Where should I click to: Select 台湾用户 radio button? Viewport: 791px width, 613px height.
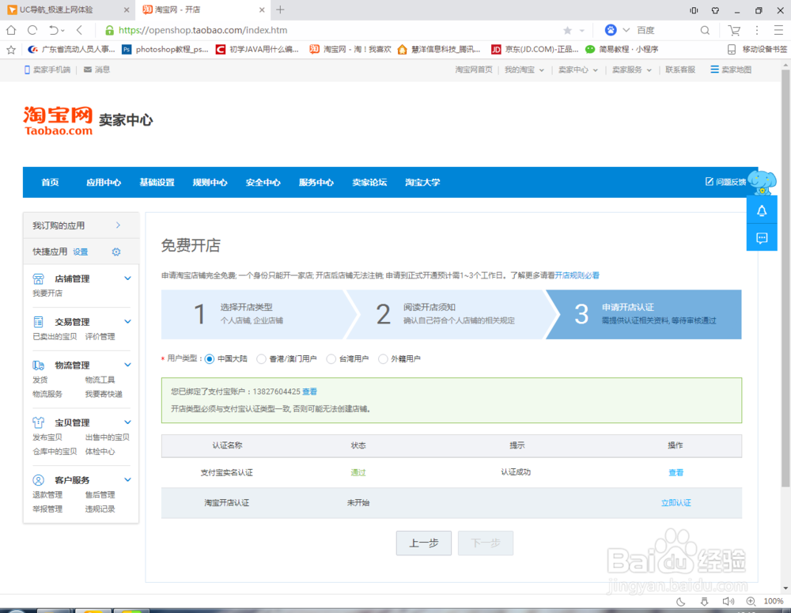pyautogui.click(x=331, y=359)
